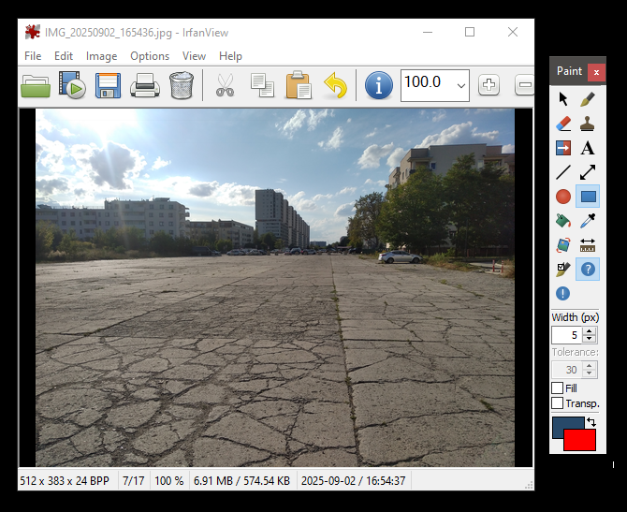Close the Paint tool panel
This screenshot has width=627, height=512.
click(x=596, y=72)
